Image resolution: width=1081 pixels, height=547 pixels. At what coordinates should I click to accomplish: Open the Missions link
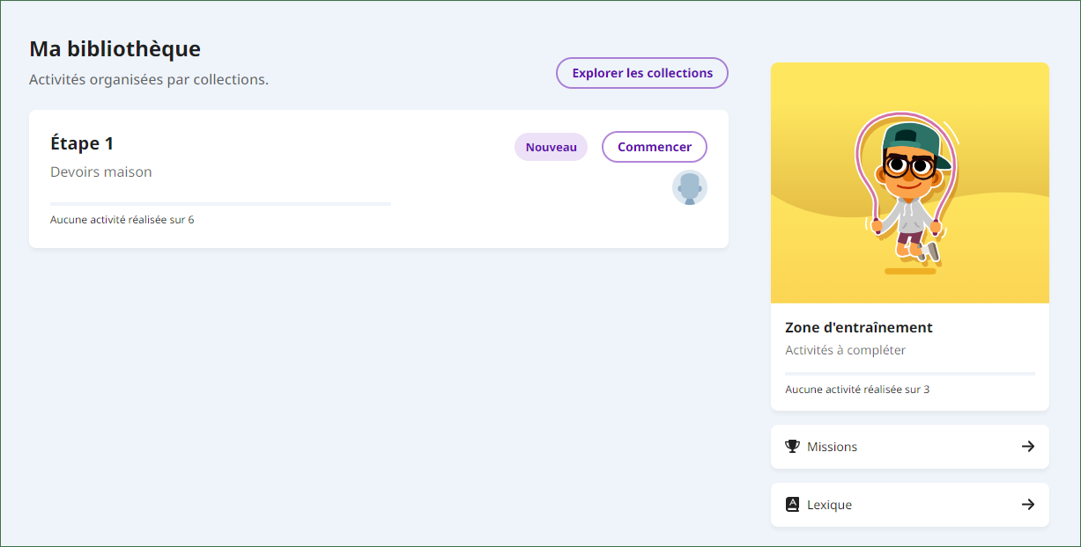click(910, 447)
